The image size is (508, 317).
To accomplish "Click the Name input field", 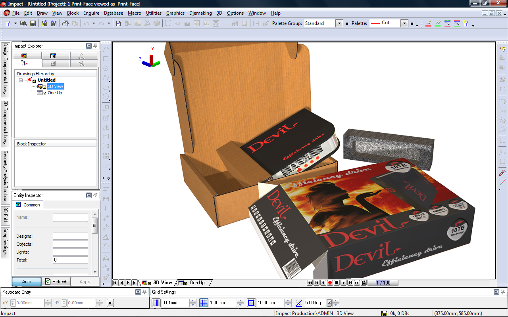I will (x=70, y=218).
